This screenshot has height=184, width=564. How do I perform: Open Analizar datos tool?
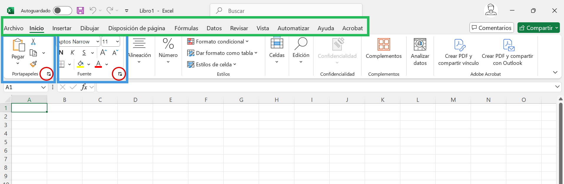(x=420, y=52)
